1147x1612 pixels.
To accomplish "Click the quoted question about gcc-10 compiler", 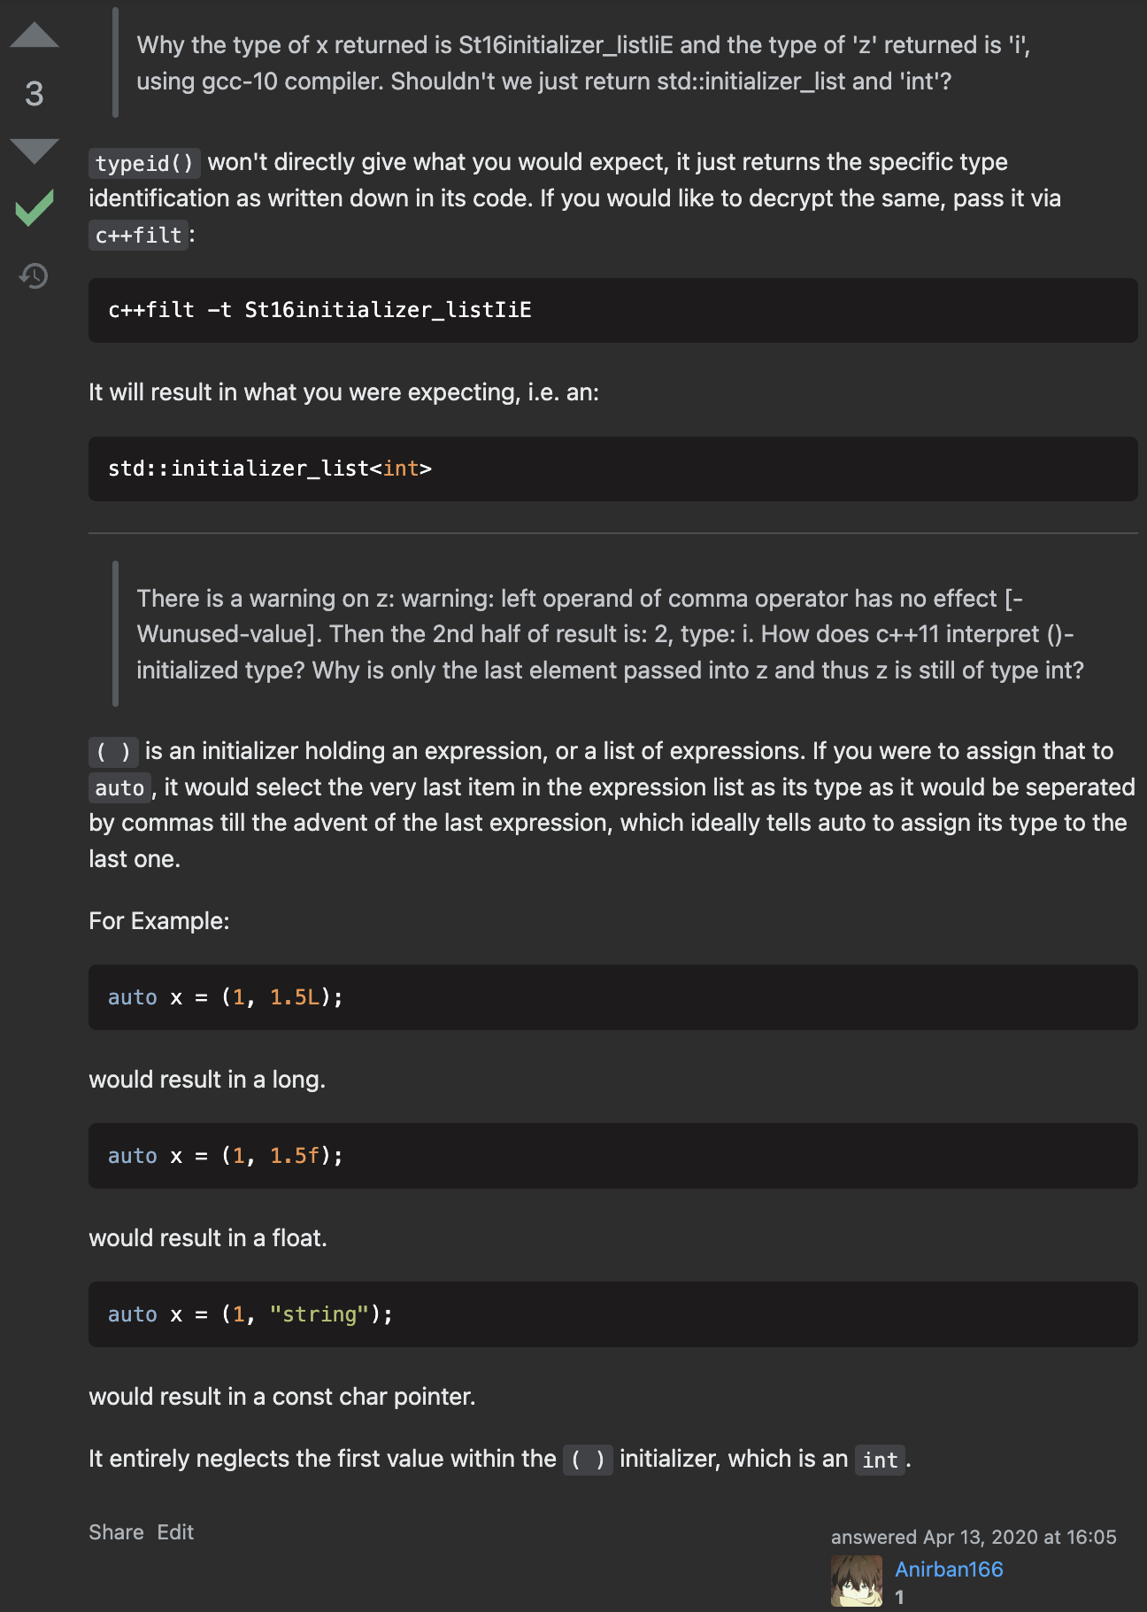I will pos(584,63).
